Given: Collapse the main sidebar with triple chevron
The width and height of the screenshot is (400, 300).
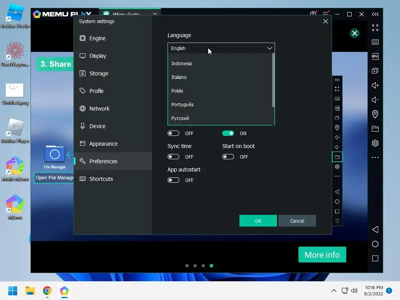Looking at the screenshot, I should (375, 14).
